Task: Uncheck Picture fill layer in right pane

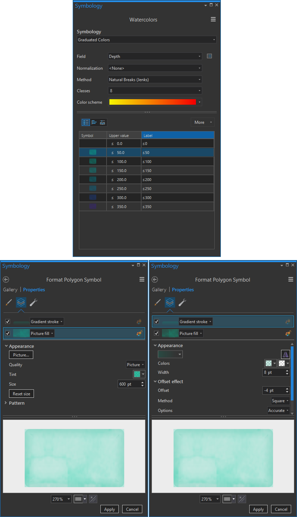Action: (x=156, y=333)
